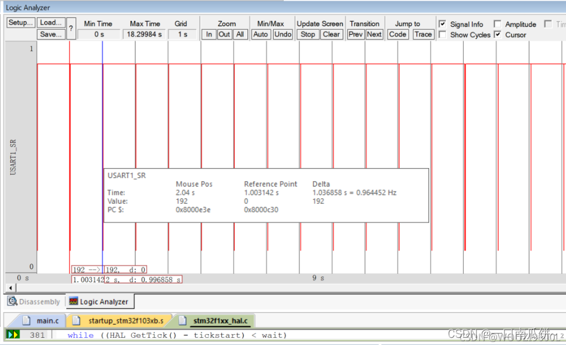Open the Setup... dialog
This screenshot has height=345, width=566.
(21, 22)
